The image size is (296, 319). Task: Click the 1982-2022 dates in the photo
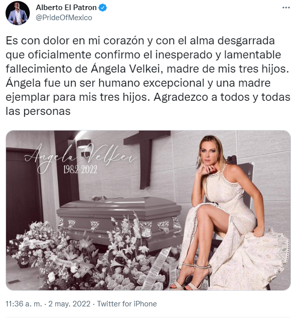pos(80,169)
